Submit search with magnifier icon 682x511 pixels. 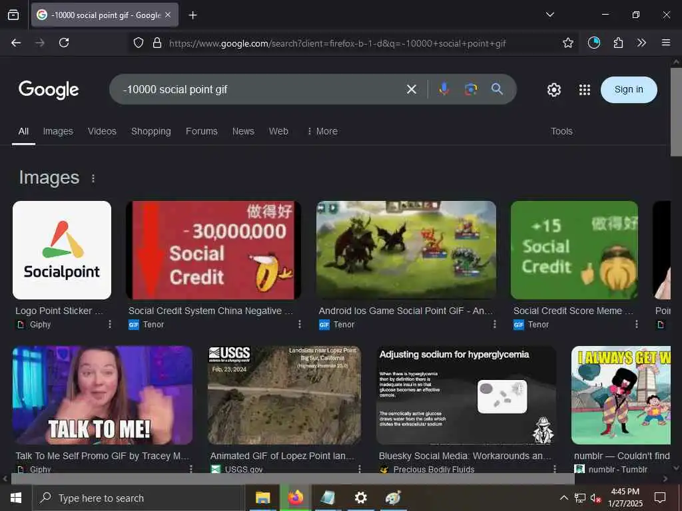497,89
